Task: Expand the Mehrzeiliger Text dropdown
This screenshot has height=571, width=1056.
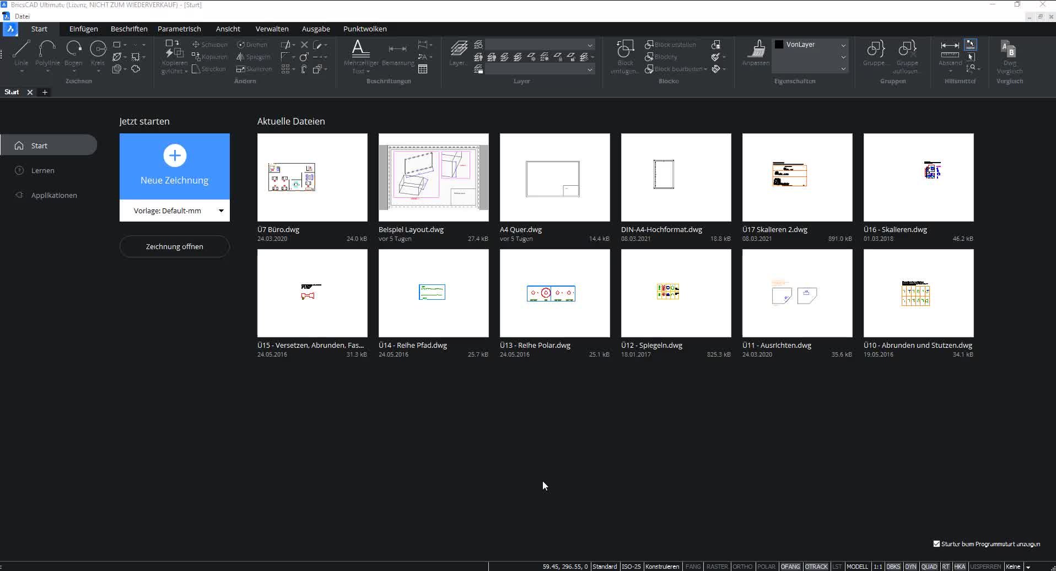Action: point(368,71)
